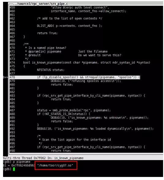Viewport: 164px width, 180px height.
Task: Click the is_known_pipename function declaration
Action: tap(87, 62)
